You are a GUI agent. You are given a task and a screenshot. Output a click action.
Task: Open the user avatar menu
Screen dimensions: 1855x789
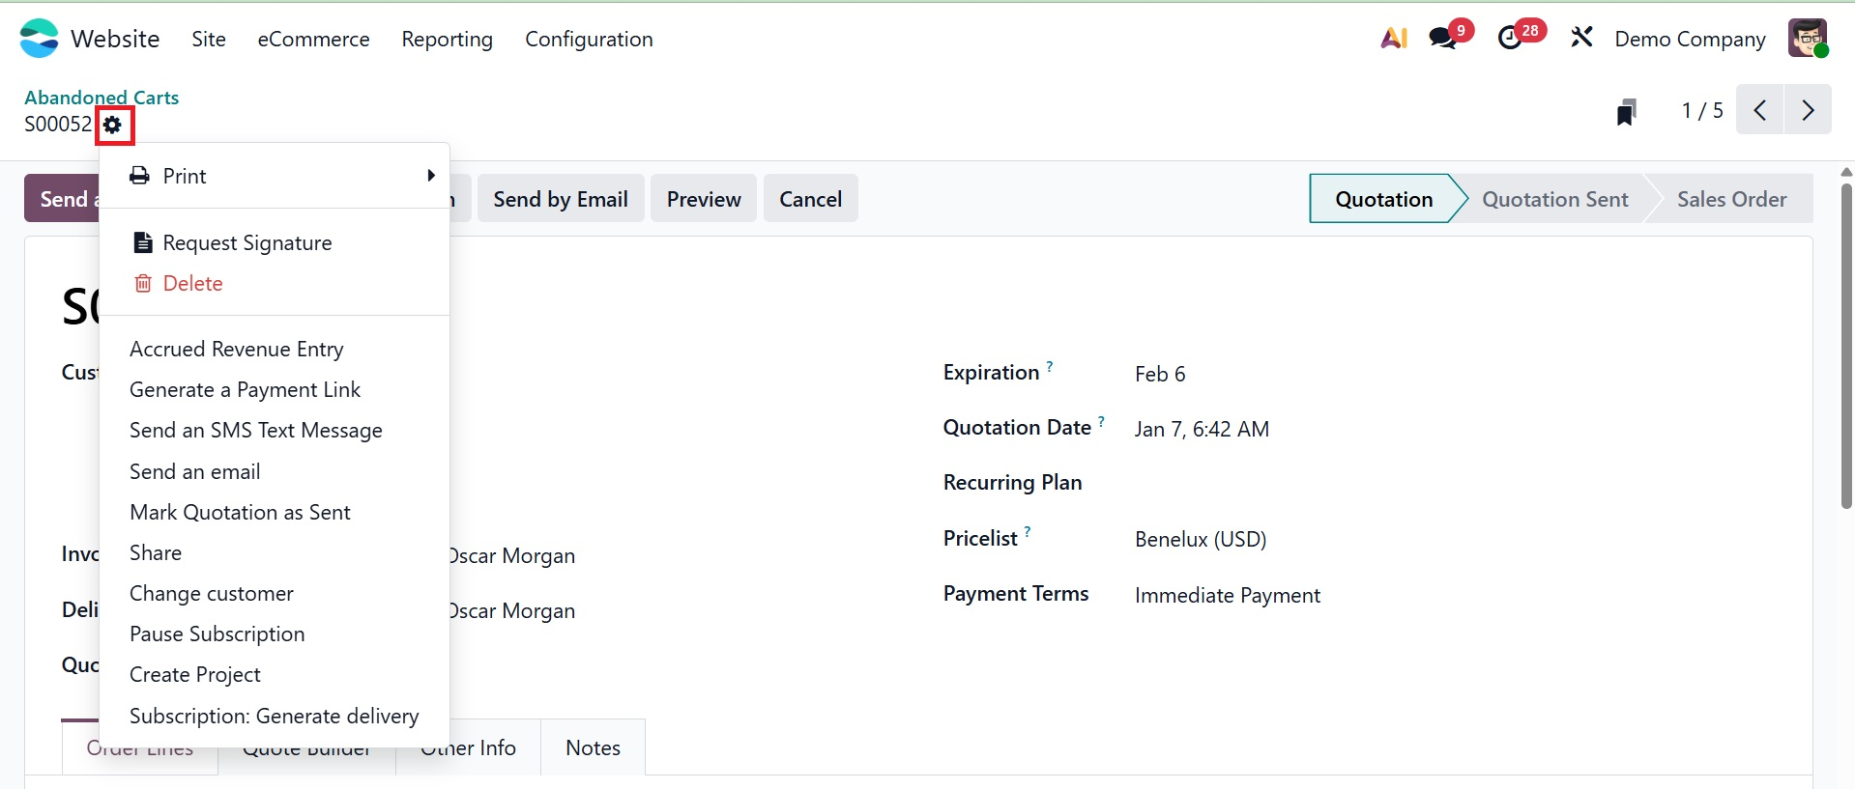(x=1807, y=39)
